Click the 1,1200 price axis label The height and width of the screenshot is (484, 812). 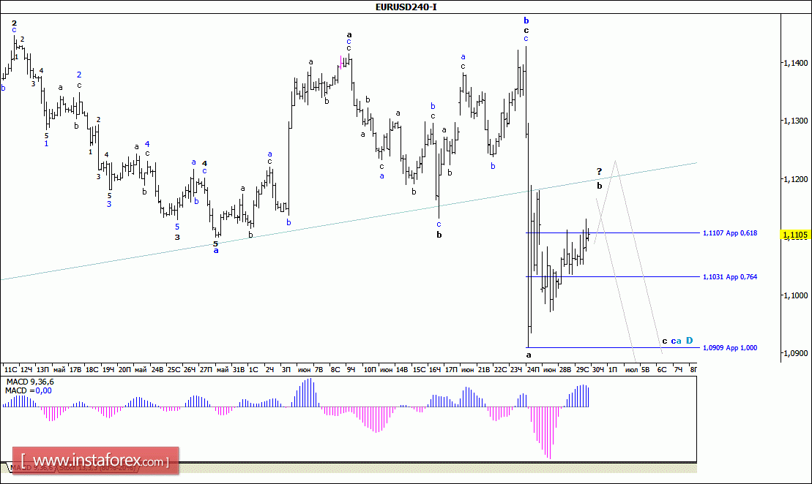click(x=795, y=179)
